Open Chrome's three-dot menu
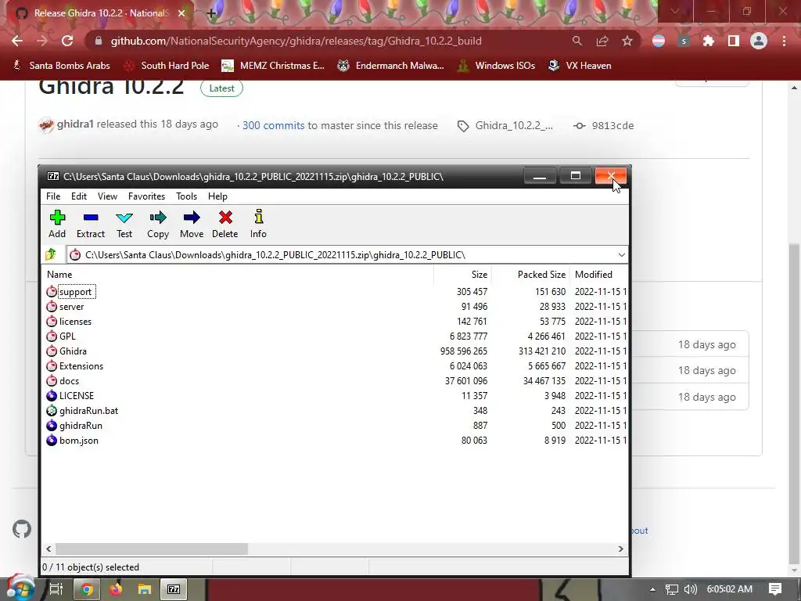The image size is (801, 601). 784,41
